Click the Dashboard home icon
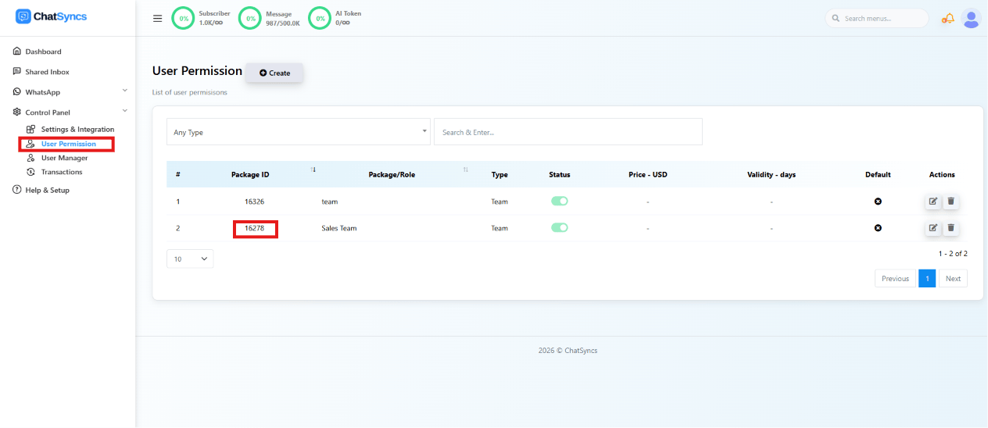Screen dimensions: 988x428 click(17, 52)
